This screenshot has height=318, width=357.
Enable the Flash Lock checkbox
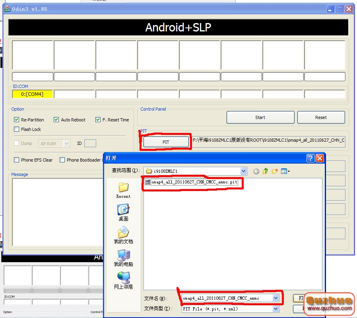coord(16,129)
